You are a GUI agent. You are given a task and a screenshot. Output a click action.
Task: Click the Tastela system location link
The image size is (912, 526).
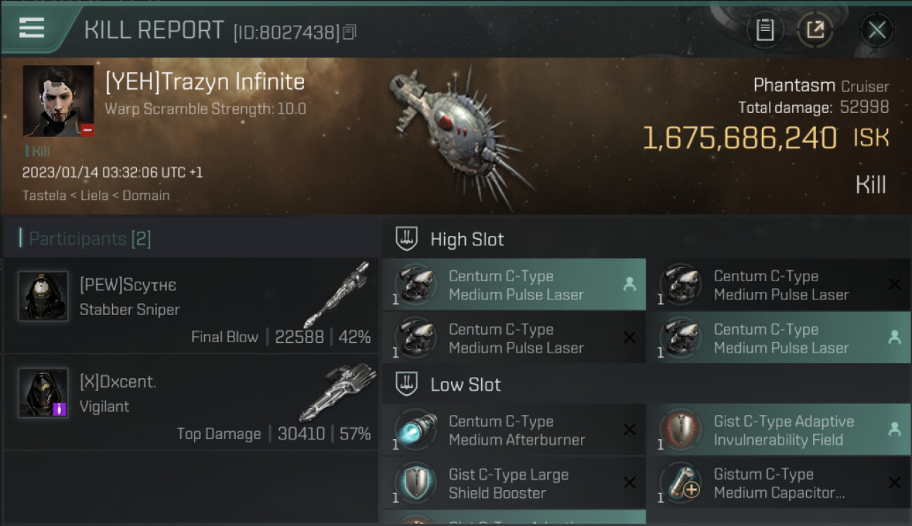[x=46, y=196]
